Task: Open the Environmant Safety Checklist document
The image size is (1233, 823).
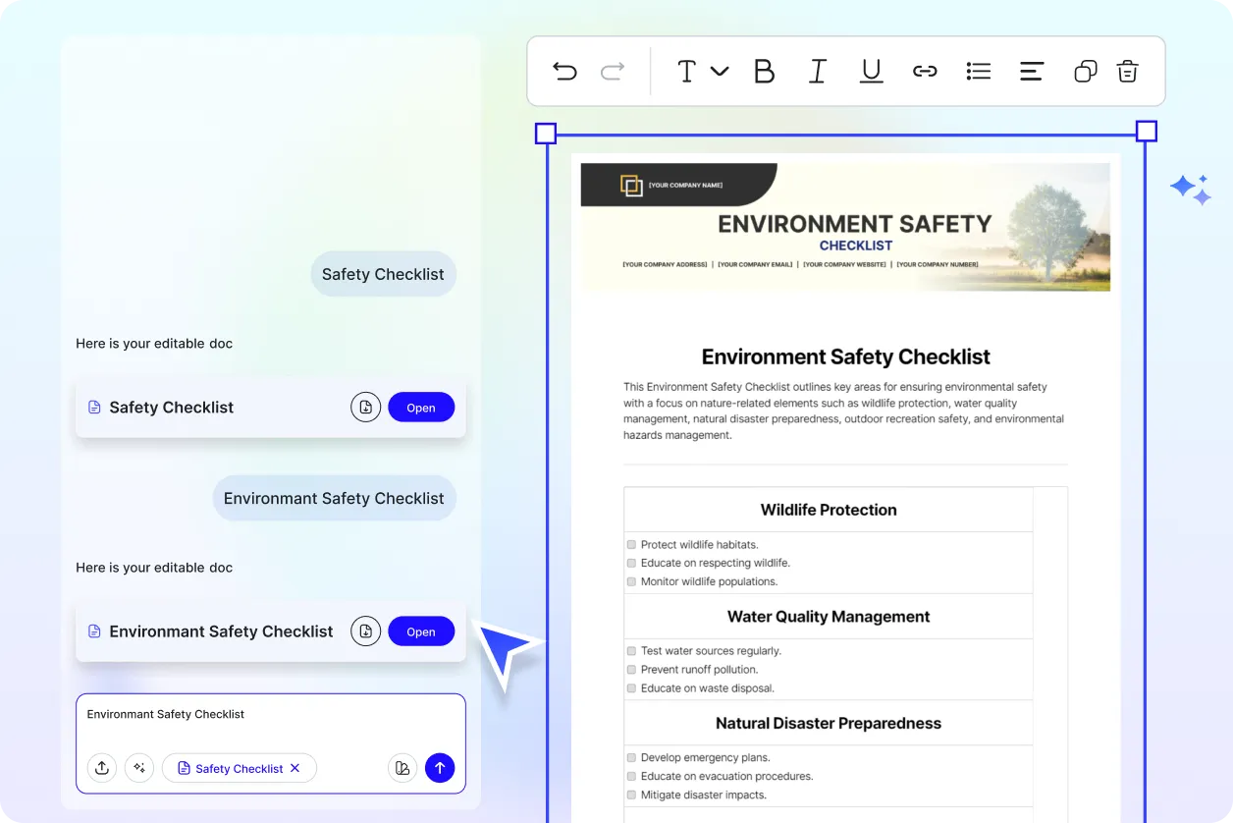Action: 421,631
